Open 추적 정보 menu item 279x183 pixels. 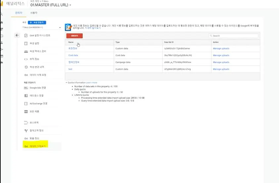(x=34, y=59)
